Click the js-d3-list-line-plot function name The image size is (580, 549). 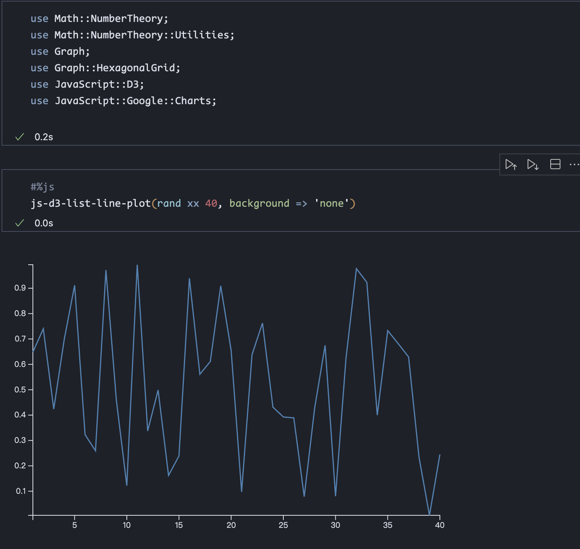click(x=91, y=204)
